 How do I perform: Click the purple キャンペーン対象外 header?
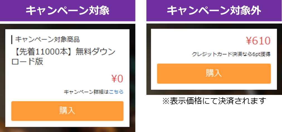(x=214, y=11)
